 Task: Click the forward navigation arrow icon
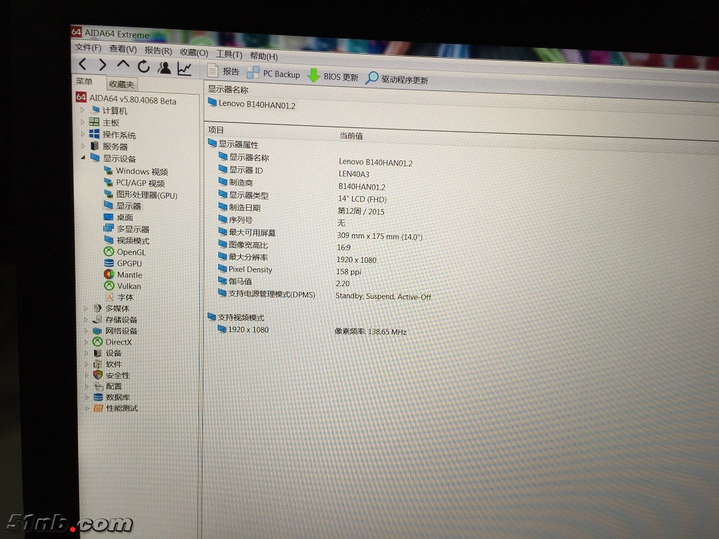tap(103, 65)
